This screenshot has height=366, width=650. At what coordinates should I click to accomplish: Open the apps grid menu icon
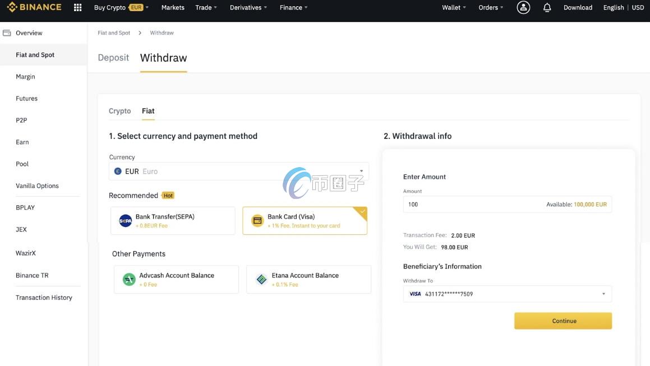coord(78,7)
